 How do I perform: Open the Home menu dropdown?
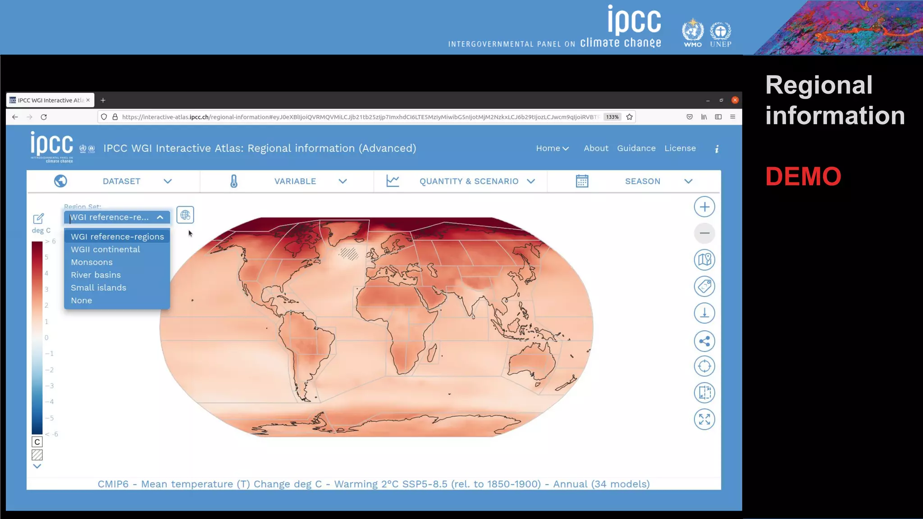[x=553, y=148]
